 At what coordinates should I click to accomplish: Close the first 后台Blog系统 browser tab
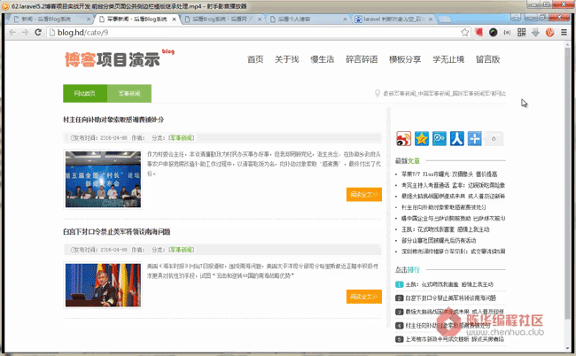[x=88, y=19]
